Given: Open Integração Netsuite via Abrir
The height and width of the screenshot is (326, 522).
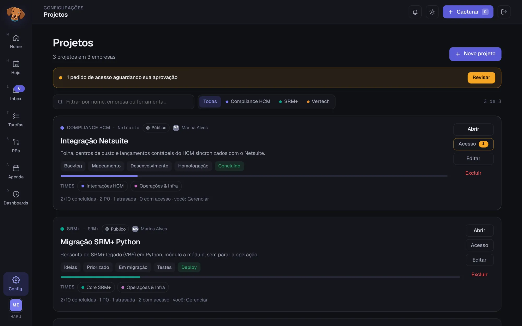Looking at the screenshot, I should 473,129.
